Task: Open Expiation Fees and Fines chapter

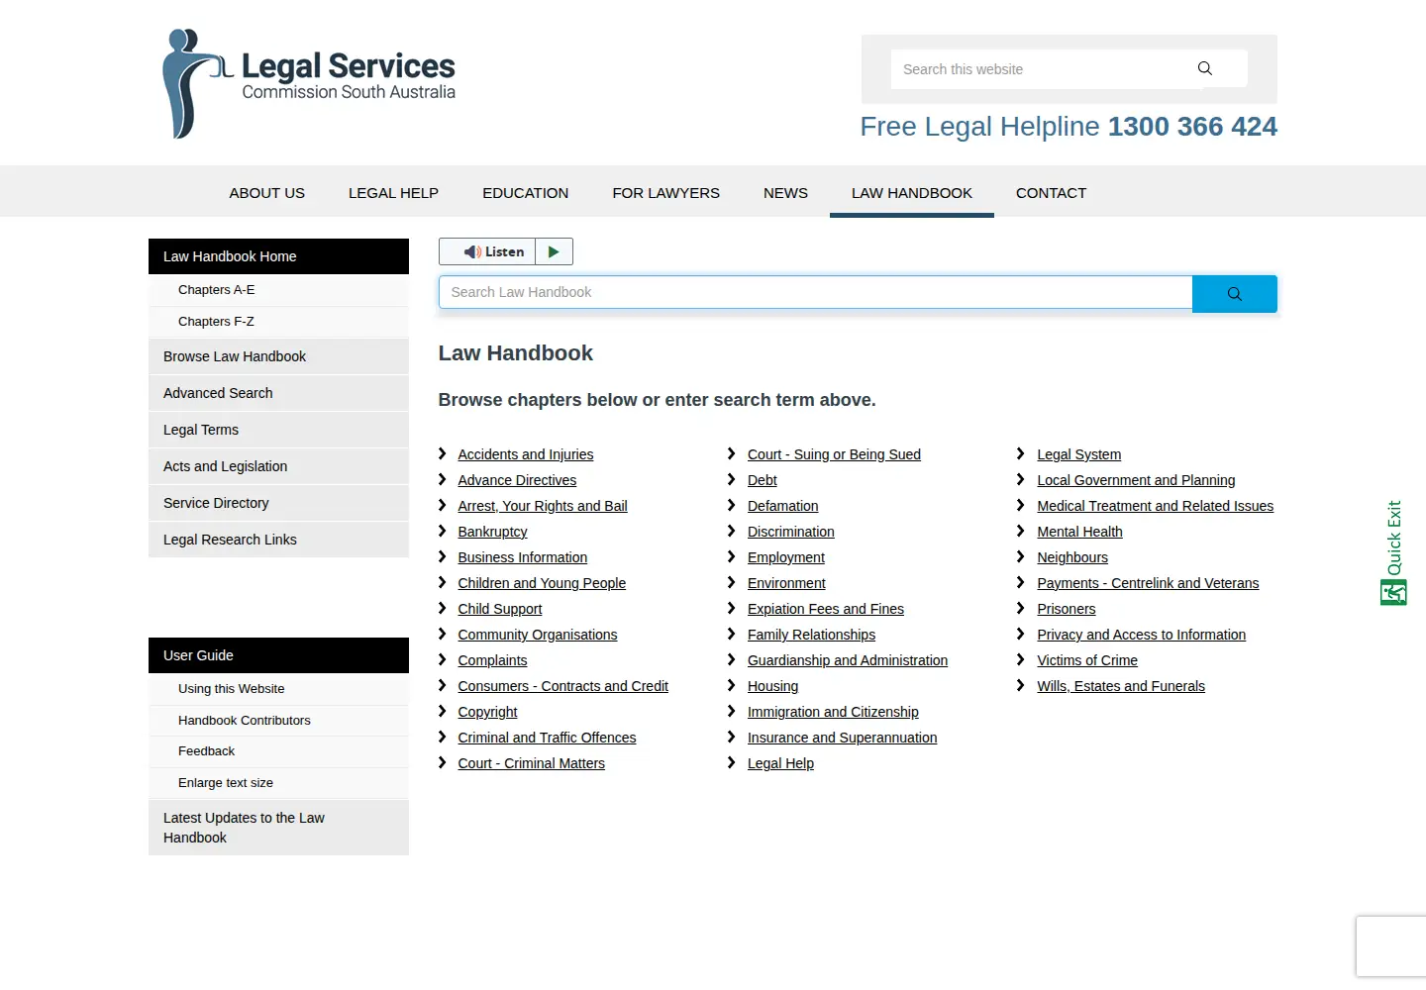Action: (x=826, y=609)
